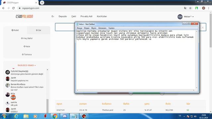Open Notepad Düzen menu
The width and height of the screenshot is (212, 119).
87,28
